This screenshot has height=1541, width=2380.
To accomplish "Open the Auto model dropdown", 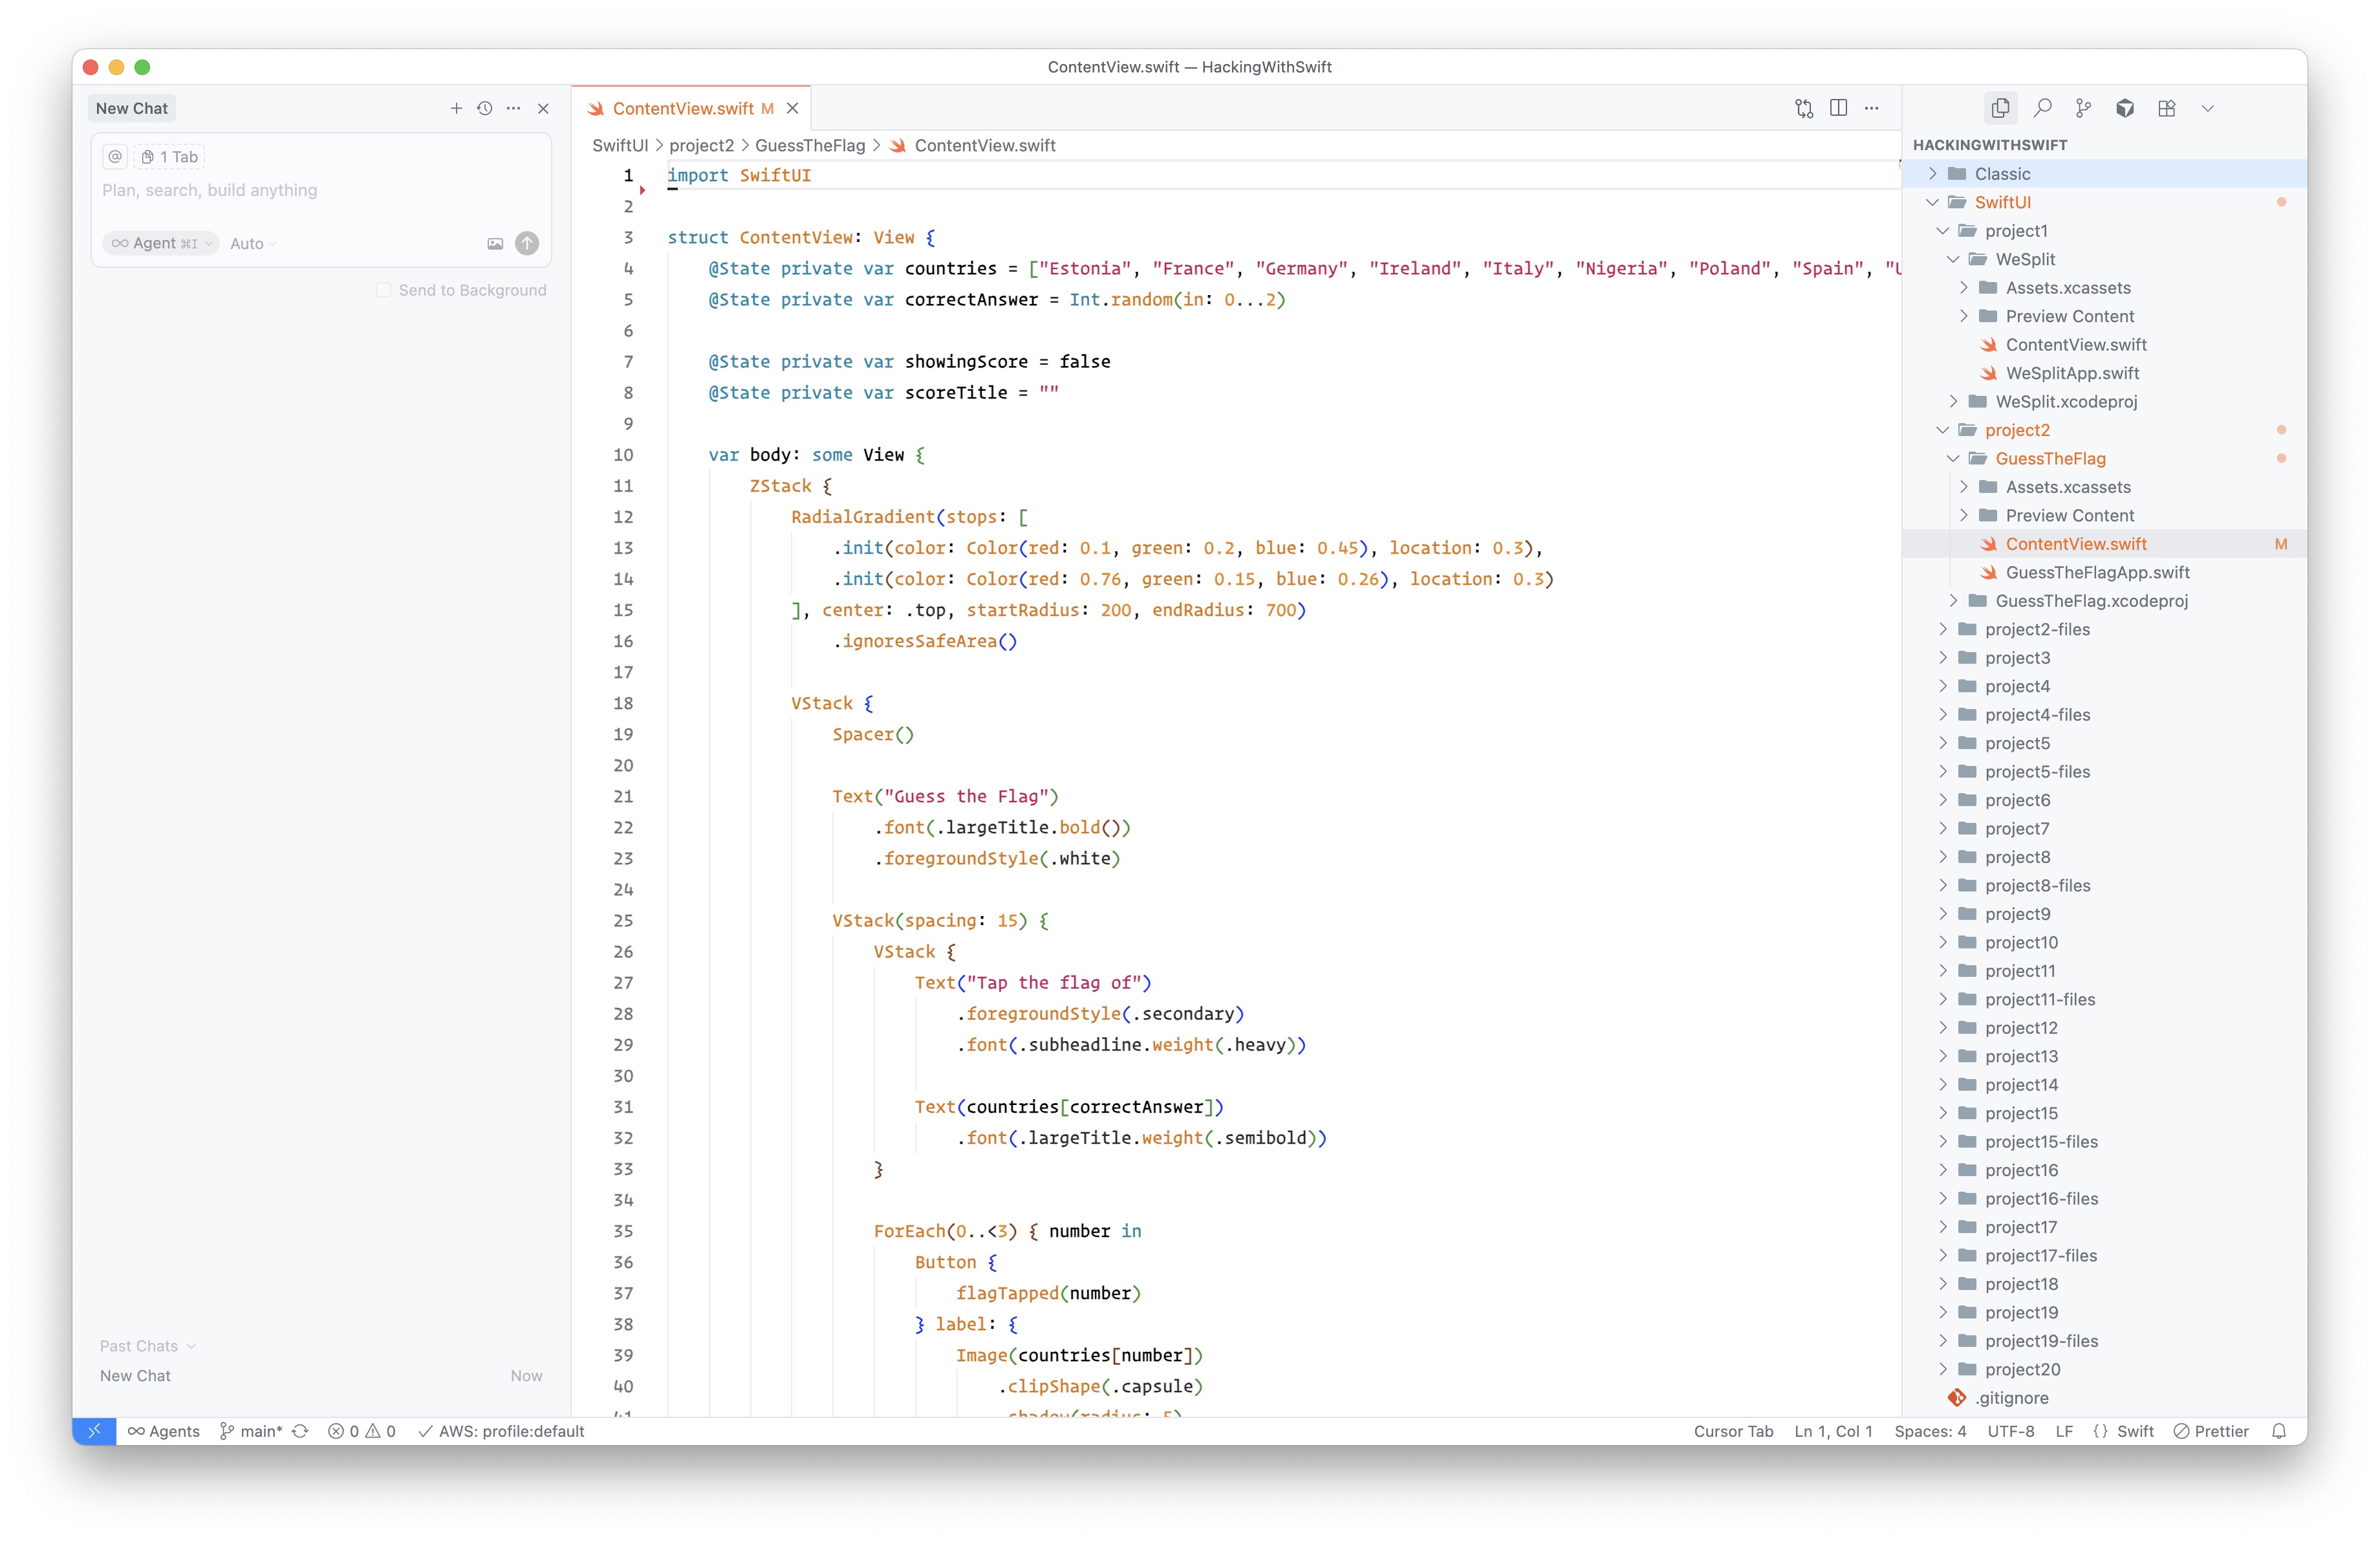I will 252,243.
